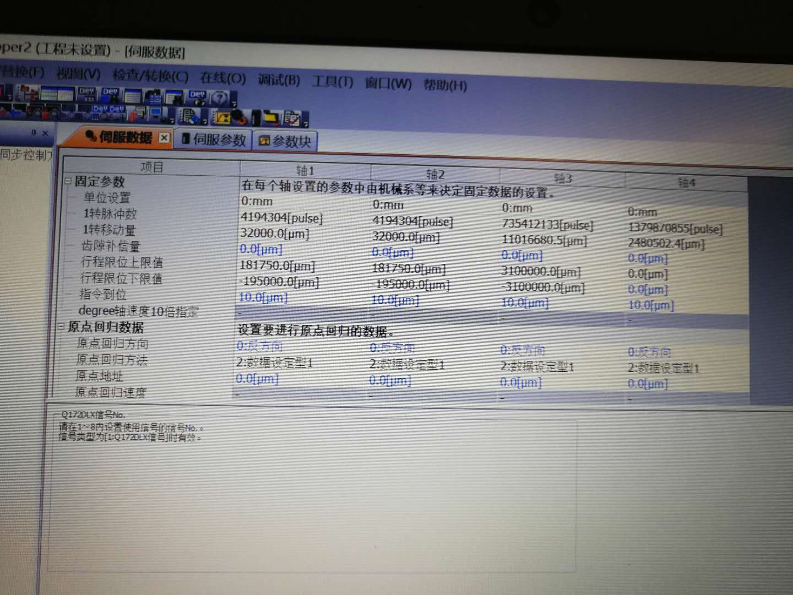Pin the left 同步控制 side panel
Screen dimensions: 793x595
[34, 133]
